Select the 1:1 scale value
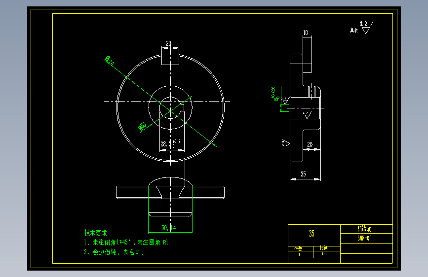The width and height of the screenshot is (428, 277). [324, 254]
